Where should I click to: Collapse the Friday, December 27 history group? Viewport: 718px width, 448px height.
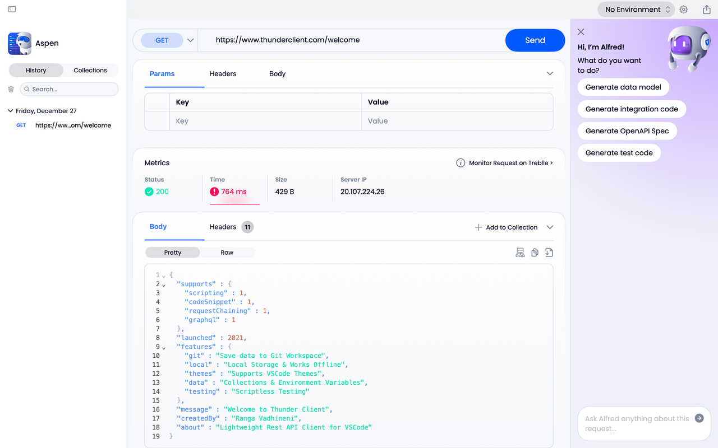click(11, 111)
